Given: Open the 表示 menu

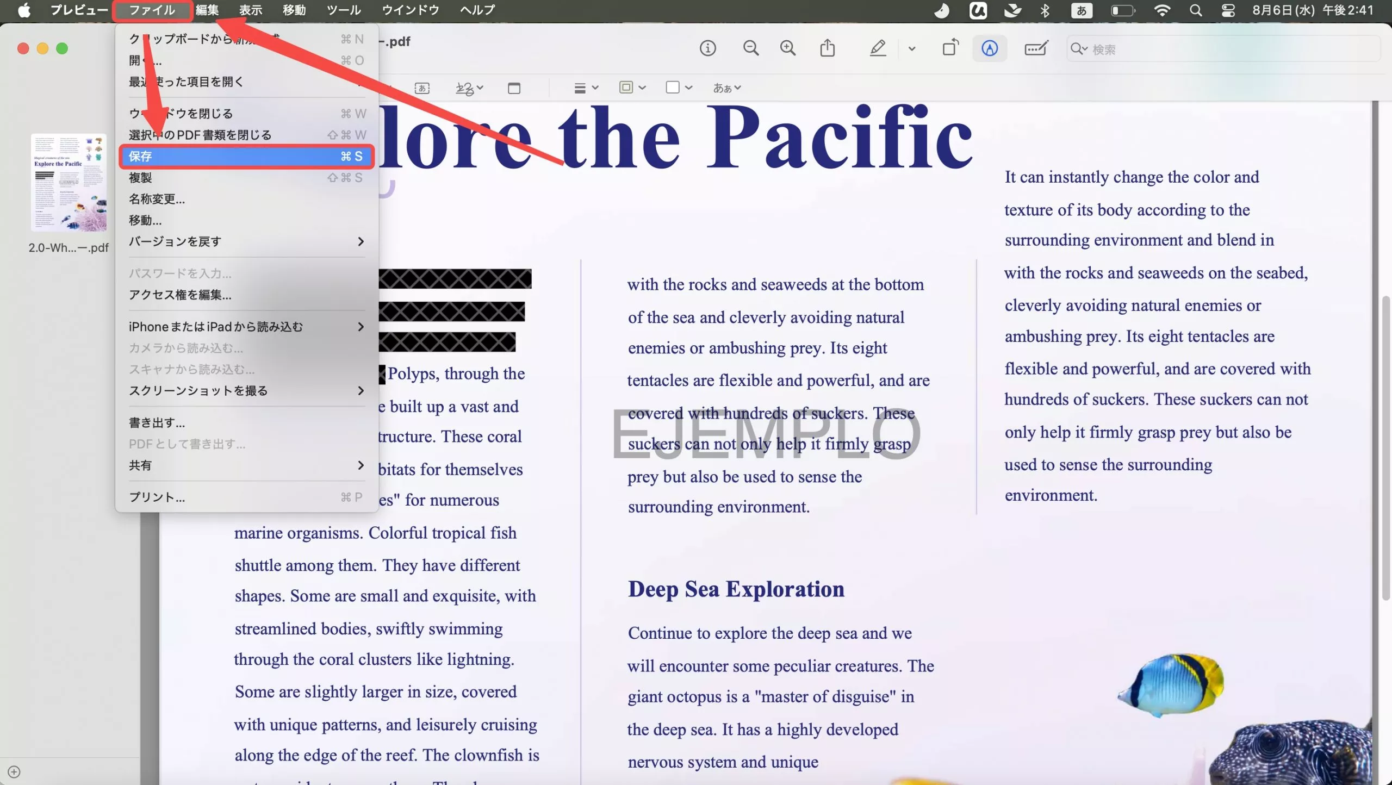Looking at the screenshot, I should pyautogui.click(x=251, y=10).
